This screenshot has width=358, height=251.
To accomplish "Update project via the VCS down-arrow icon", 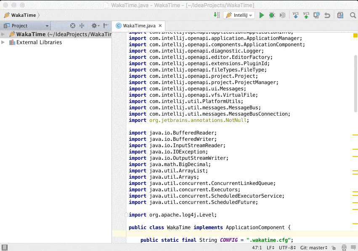I will coord(296,15).
